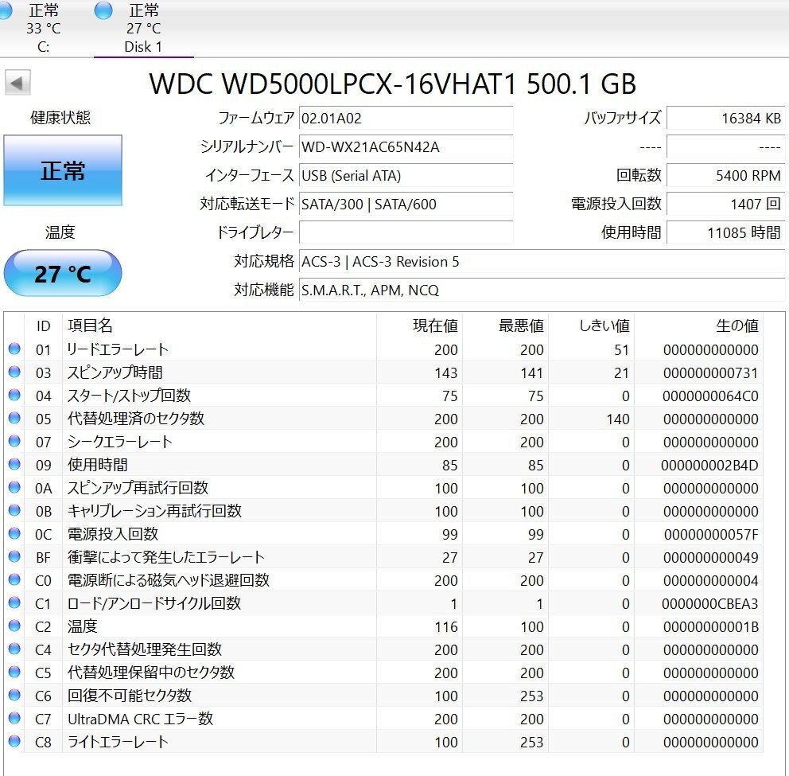Select the 代替処理済のセクタ数 attribute name
This screenshot has height=776, width=789.
(136, 419)
